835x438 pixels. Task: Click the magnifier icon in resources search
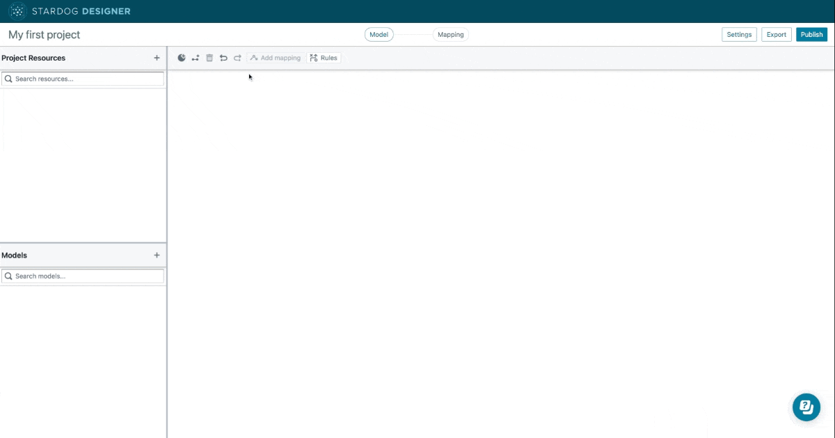pos(9,79)
